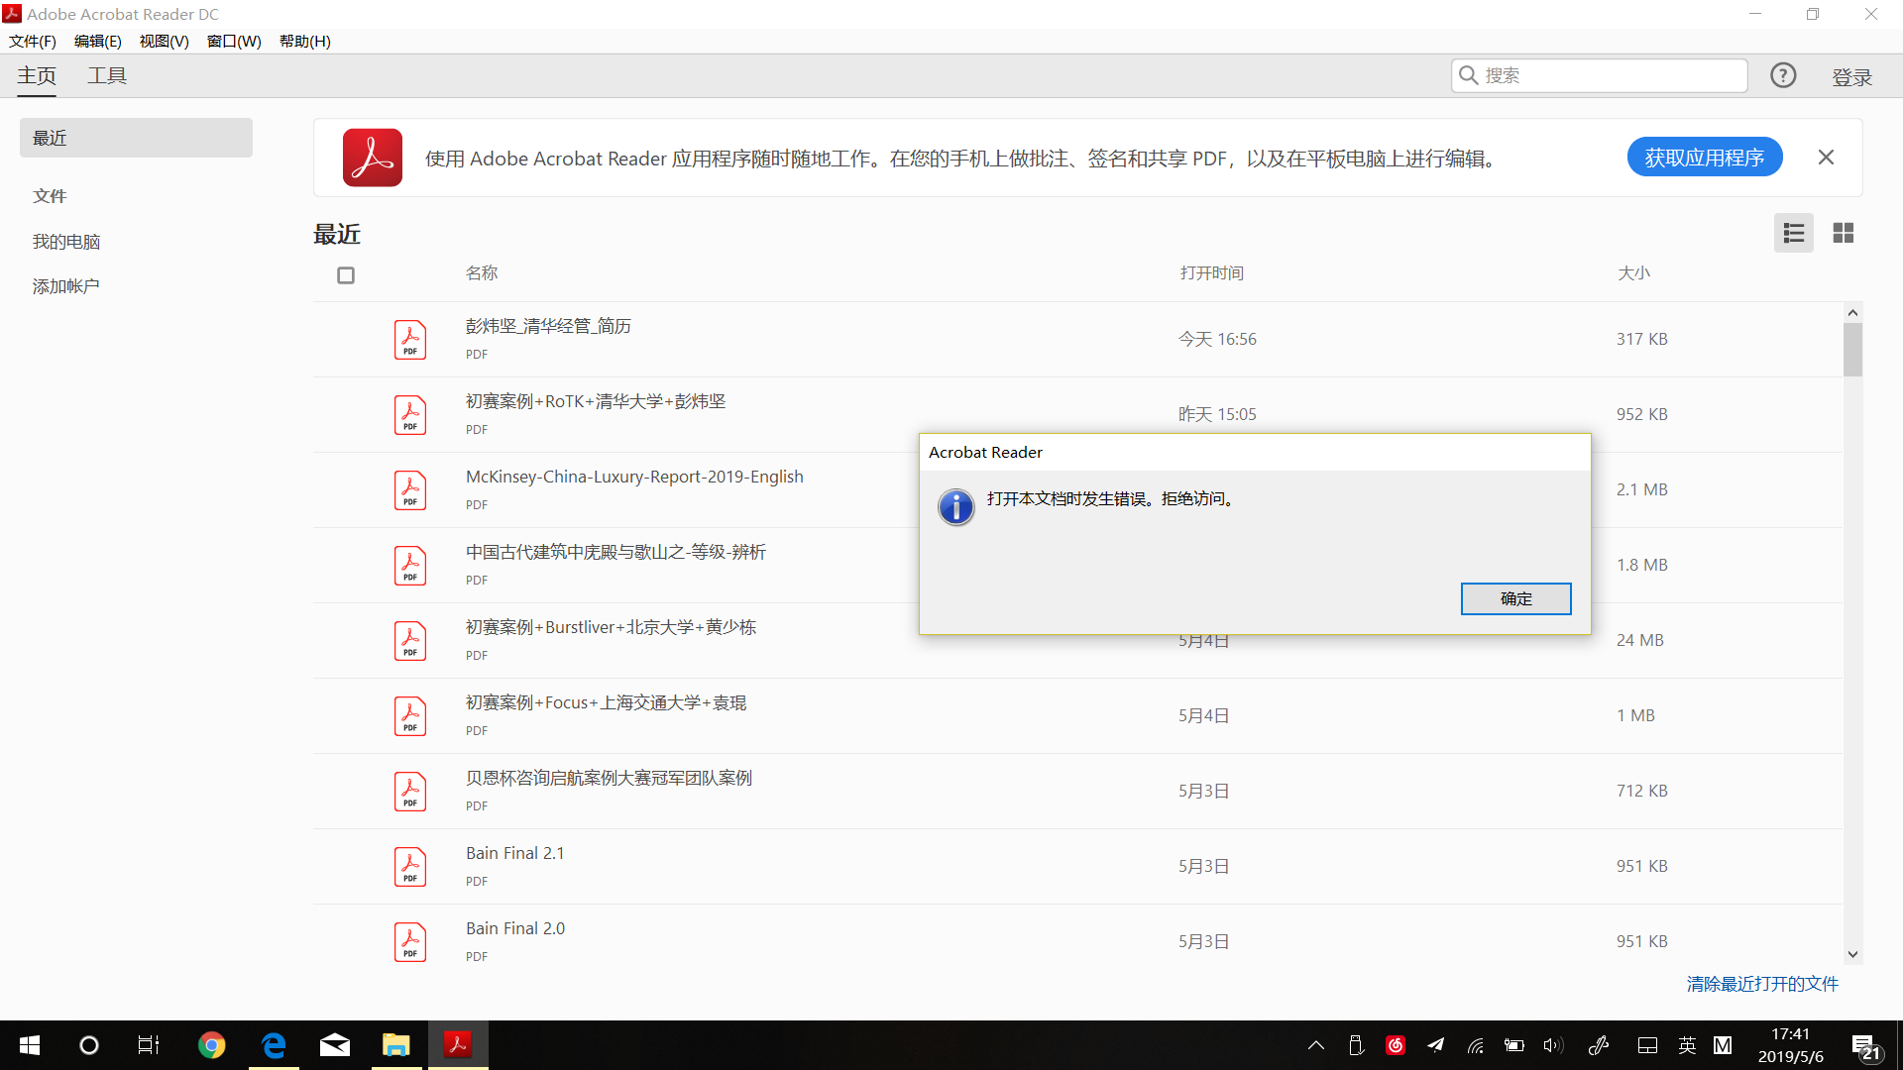Switch to the 工具 (Tools) tab
Screen dimensions: 1903x1070
pyautogui.click(x=107, y=76)
